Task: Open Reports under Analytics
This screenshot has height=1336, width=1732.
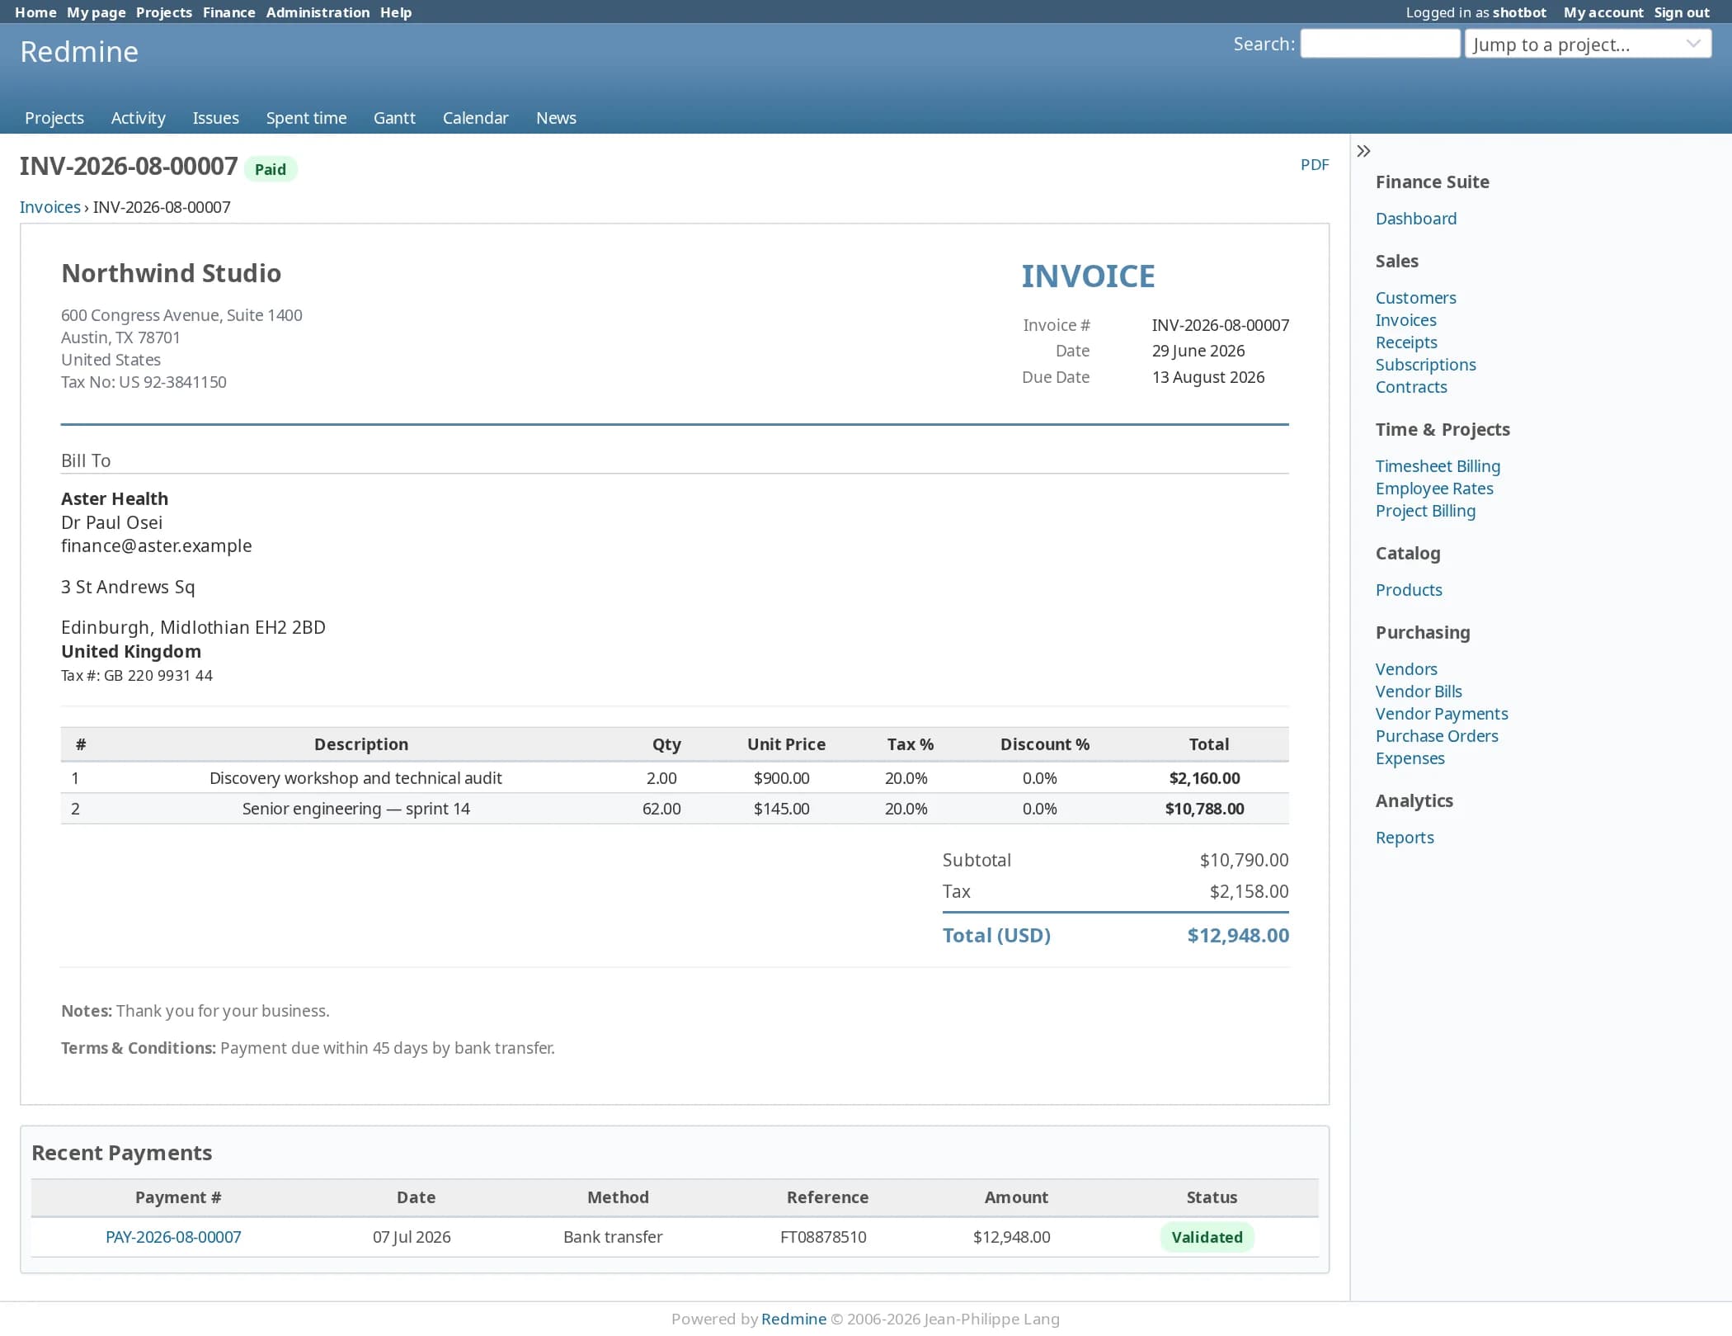Action: (1405, 838)
